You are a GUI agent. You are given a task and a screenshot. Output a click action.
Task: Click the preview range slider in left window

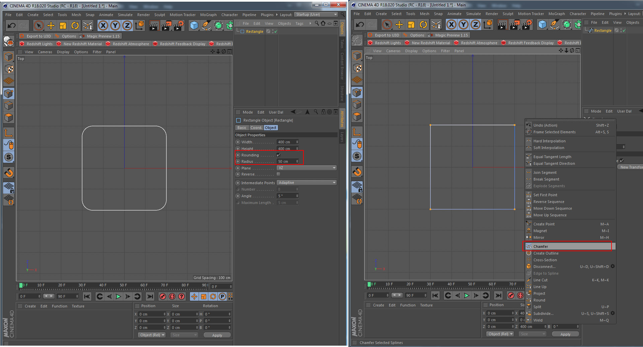[x=49, y=296]
